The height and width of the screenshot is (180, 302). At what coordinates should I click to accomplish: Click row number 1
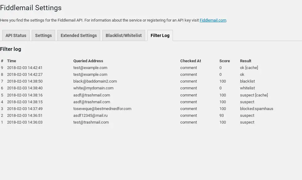coord(2,122)
